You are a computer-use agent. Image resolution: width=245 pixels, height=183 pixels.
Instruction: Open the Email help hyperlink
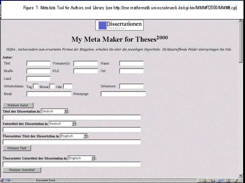click(x=8, y=94)
